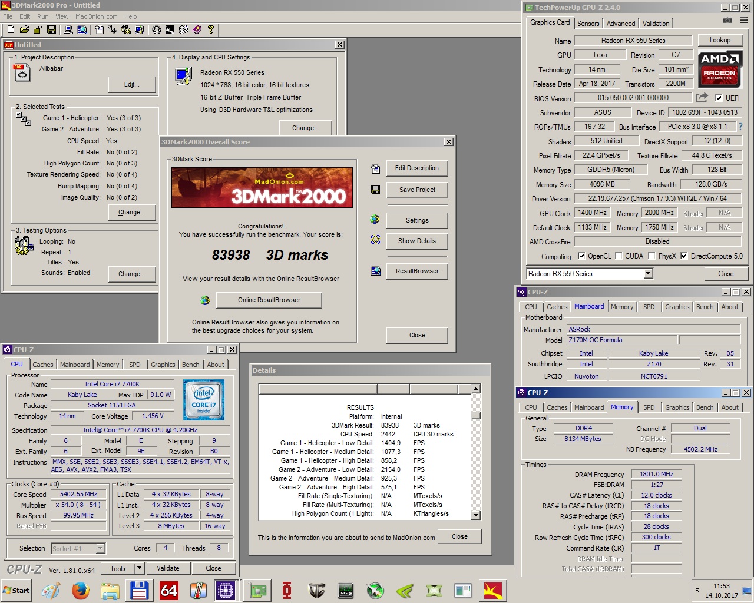The image size is (754, 603).
Task: Open Windows Explorer from the taskbar
Action: 110,590
